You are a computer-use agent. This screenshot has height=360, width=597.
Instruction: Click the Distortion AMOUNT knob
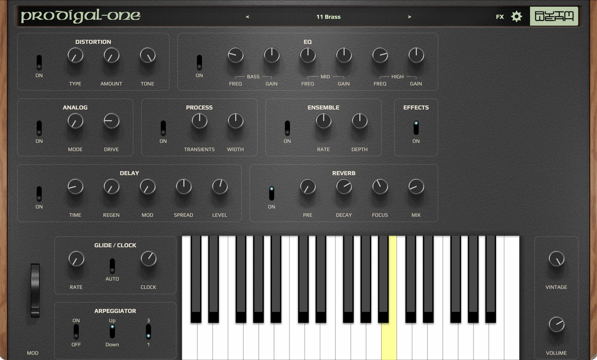(x=111, y=55)
